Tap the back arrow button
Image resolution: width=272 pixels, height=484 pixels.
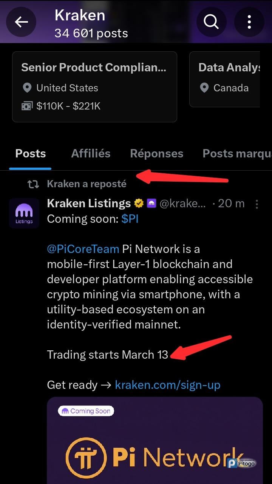[21, 22]
